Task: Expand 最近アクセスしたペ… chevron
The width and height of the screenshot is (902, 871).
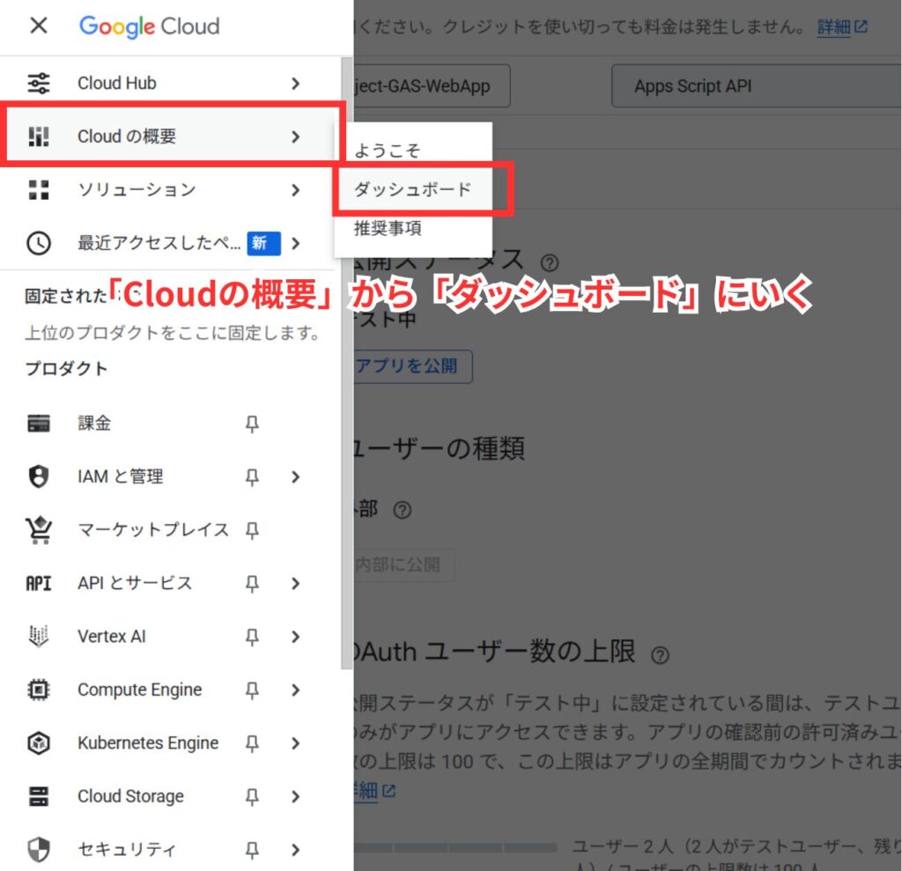Action: click(296, 243)
